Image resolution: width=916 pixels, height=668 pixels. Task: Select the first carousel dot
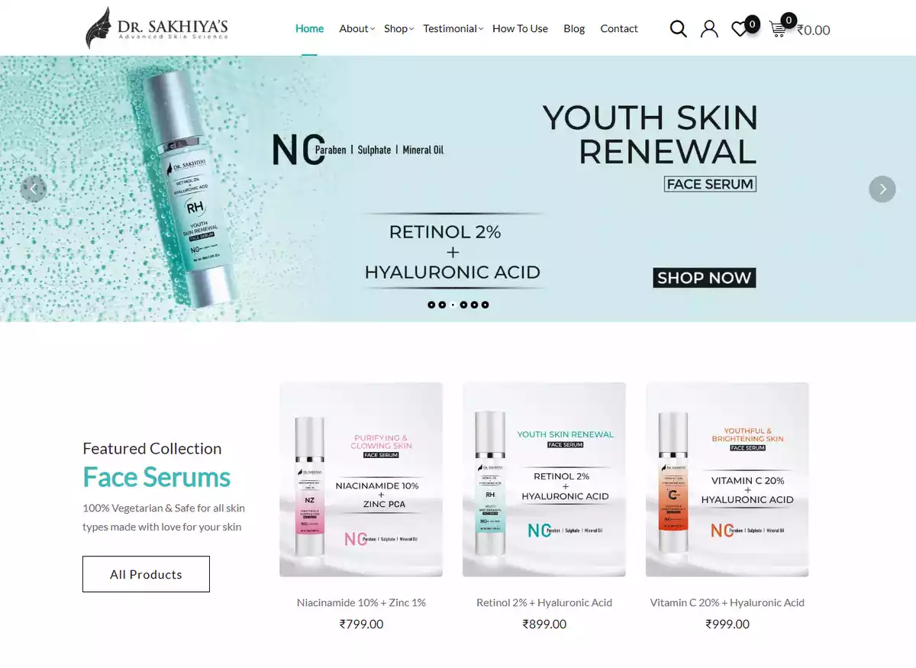coord(431,305)
